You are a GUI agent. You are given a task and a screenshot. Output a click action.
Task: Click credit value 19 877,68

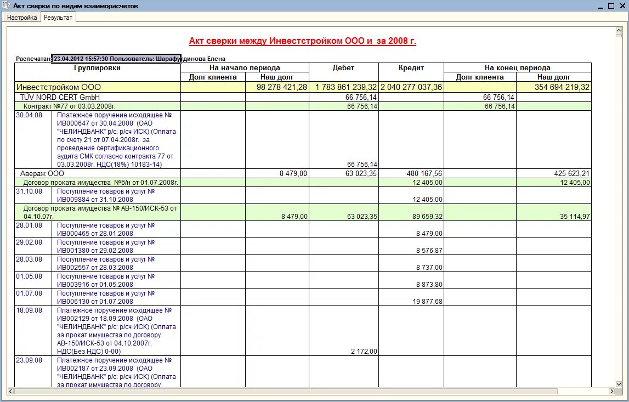428,301
